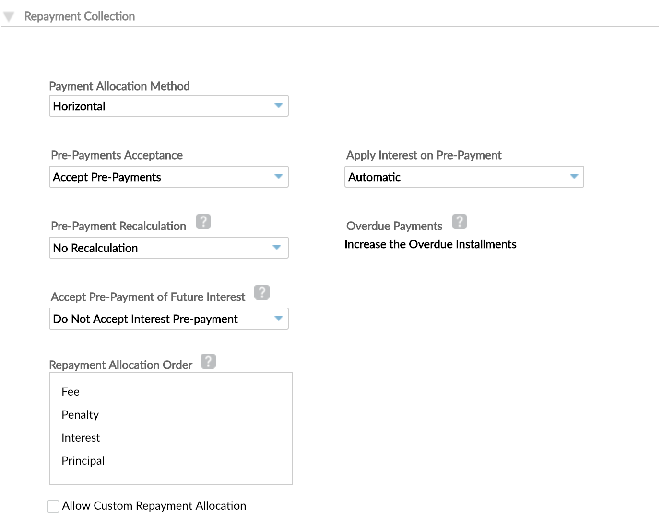Open the Pre-Payment Recalculation help tooltip
662x525 pixels.
tap(203, 221)
